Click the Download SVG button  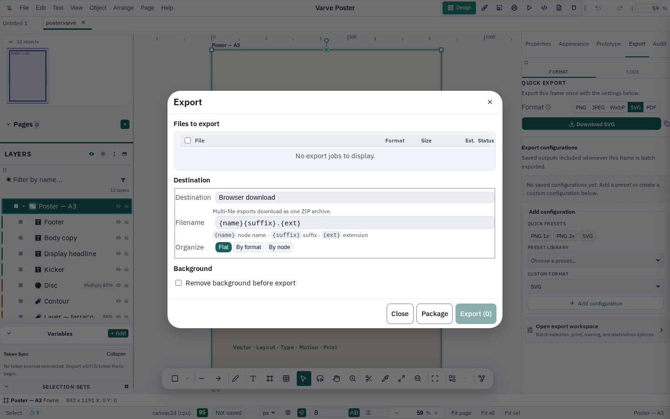pyautogui.click(x=591, y=124)
